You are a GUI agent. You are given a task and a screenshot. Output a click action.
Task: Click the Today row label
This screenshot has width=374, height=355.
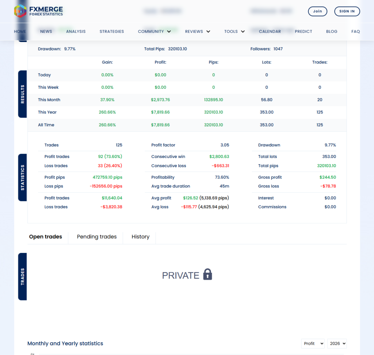click(x=44, y=75)
